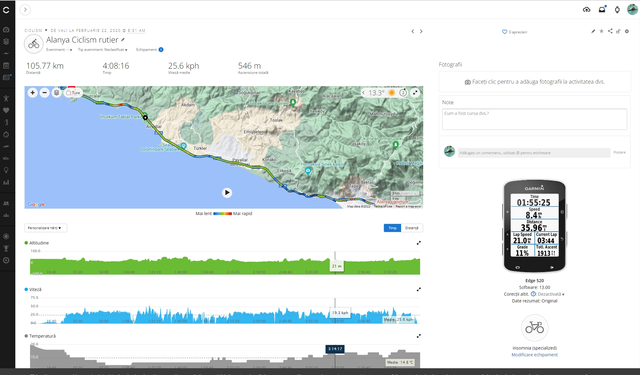
Task: Click the share activity icon
Action: [x=610, y=31]
